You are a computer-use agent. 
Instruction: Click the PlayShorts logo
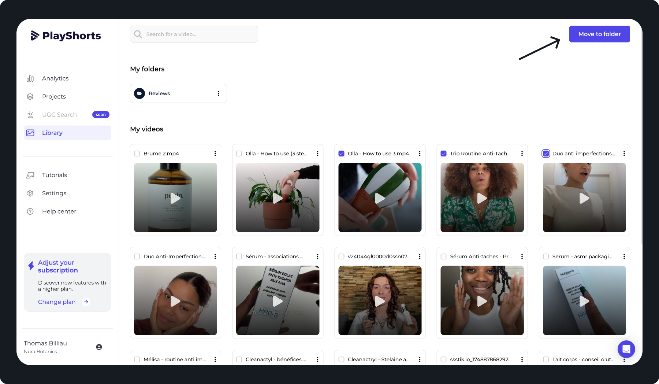point(66,36)
